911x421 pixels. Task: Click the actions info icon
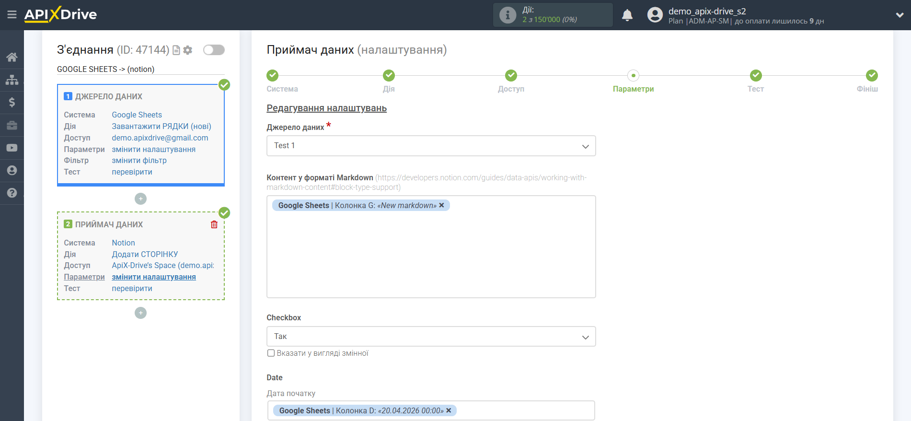point(507,15)
